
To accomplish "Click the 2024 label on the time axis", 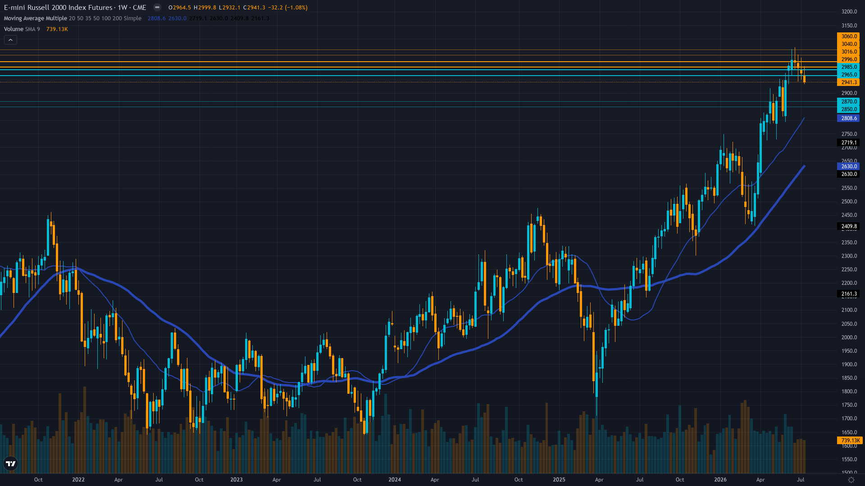I will 395,480.
